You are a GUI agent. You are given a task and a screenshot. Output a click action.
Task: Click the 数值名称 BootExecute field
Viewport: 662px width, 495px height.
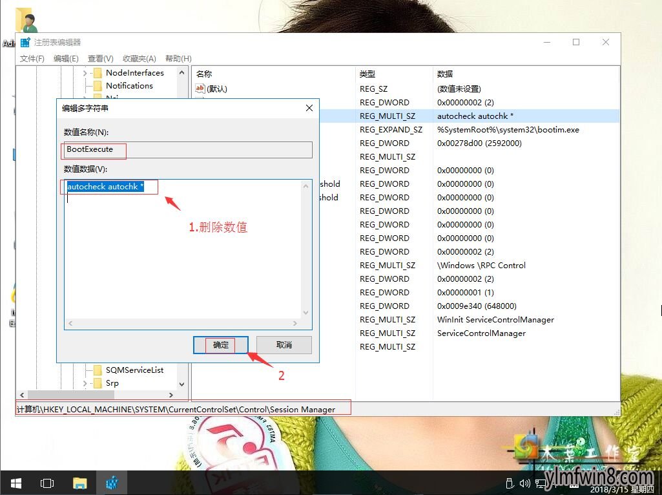pyautogui.click(x=188, y=149)
